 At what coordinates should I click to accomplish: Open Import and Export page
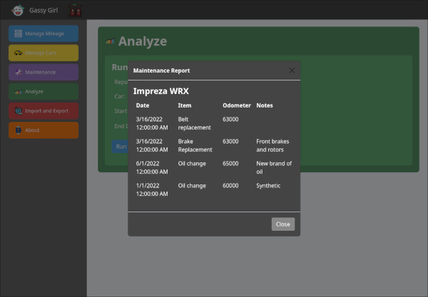(44, 111)
